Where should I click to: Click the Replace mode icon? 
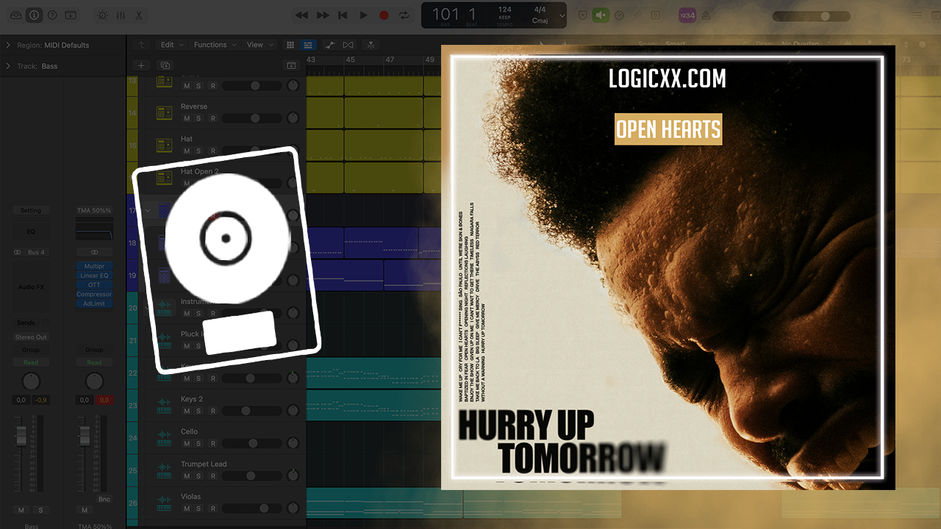(582, 15)
